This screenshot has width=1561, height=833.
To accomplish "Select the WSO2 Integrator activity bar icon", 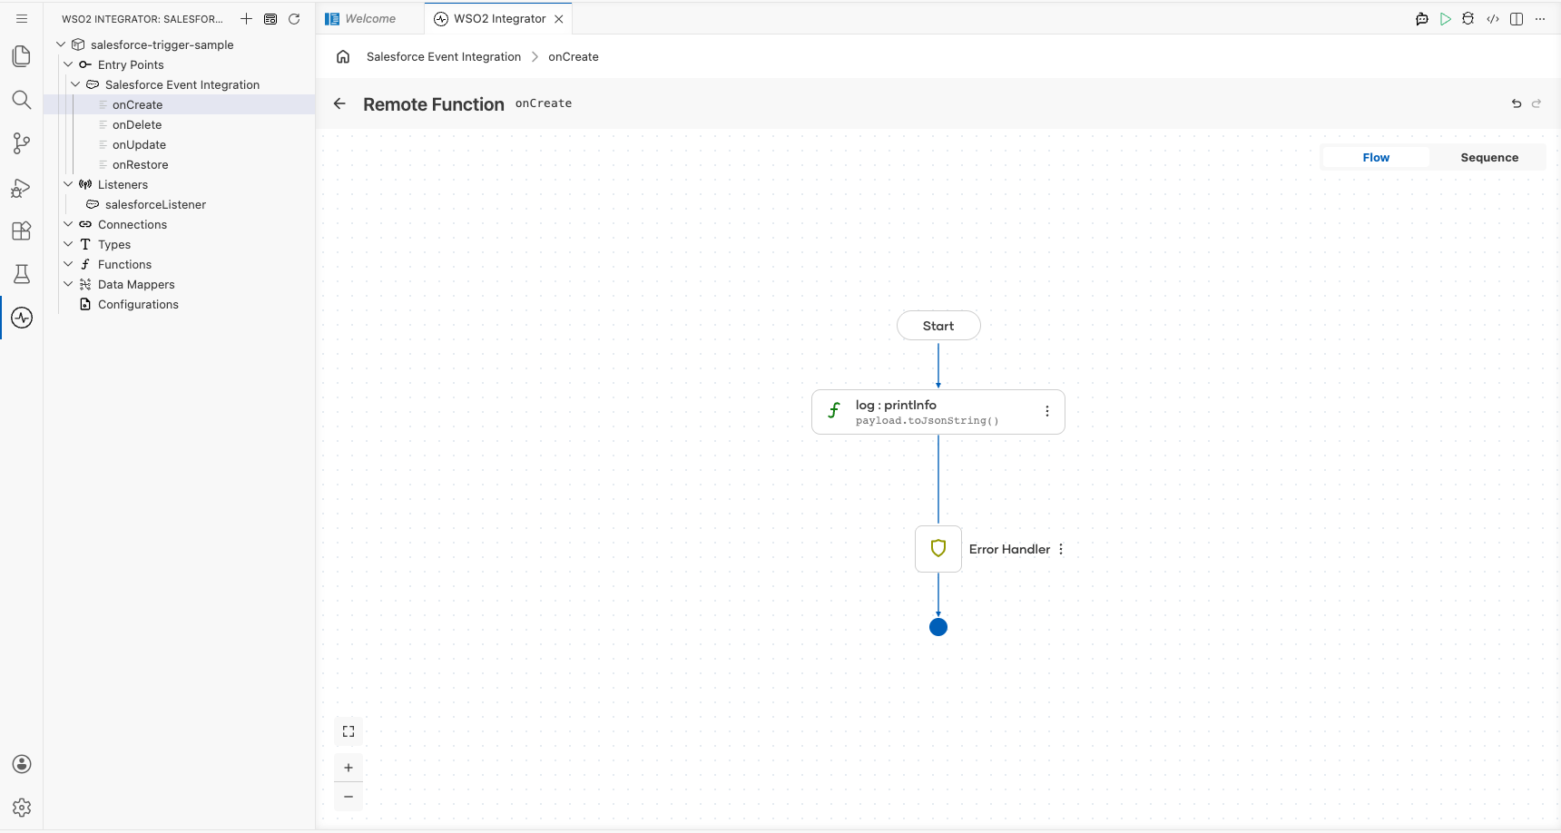I will pyautogui.click(x=22, y=318).
